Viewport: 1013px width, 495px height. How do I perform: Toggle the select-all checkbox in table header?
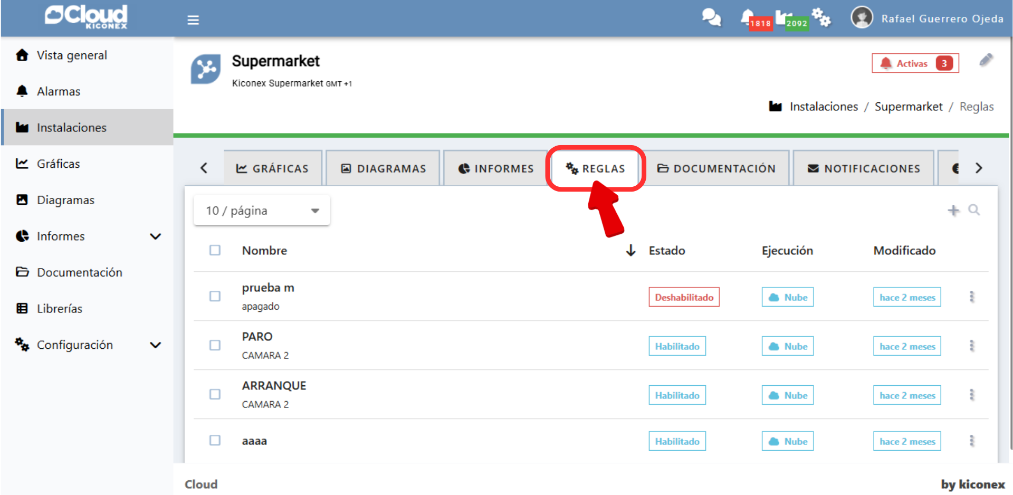coord(215,250)
